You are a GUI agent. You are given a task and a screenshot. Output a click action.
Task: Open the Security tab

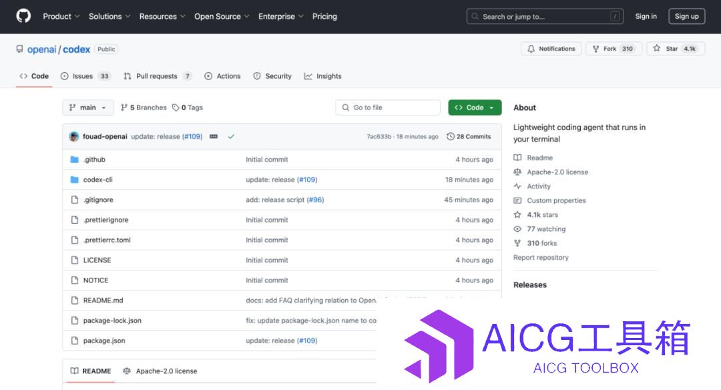coord(272,76)
